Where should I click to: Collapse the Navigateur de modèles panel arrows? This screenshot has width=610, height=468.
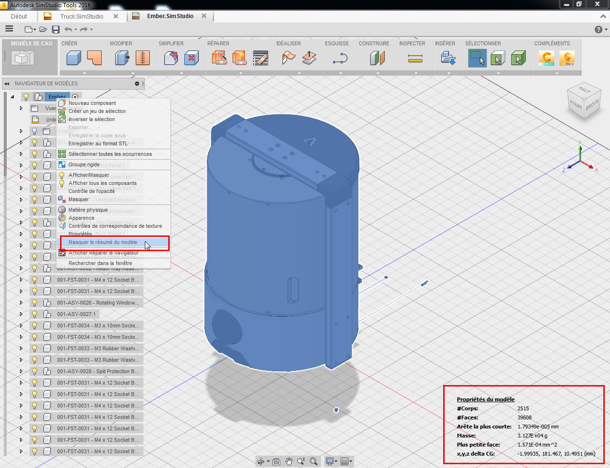pyautogui.click(x=7, y=83)
